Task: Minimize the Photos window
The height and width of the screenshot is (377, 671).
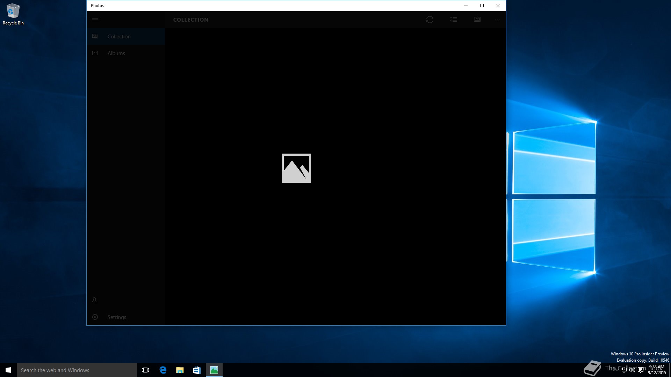Action: (x=466, y=6)
